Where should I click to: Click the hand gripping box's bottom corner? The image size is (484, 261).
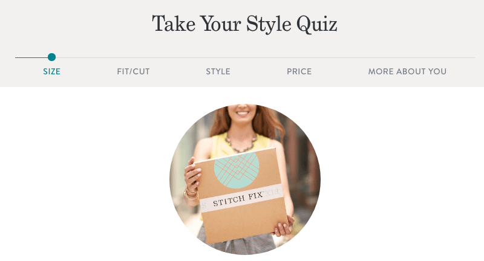coord(283,227)
